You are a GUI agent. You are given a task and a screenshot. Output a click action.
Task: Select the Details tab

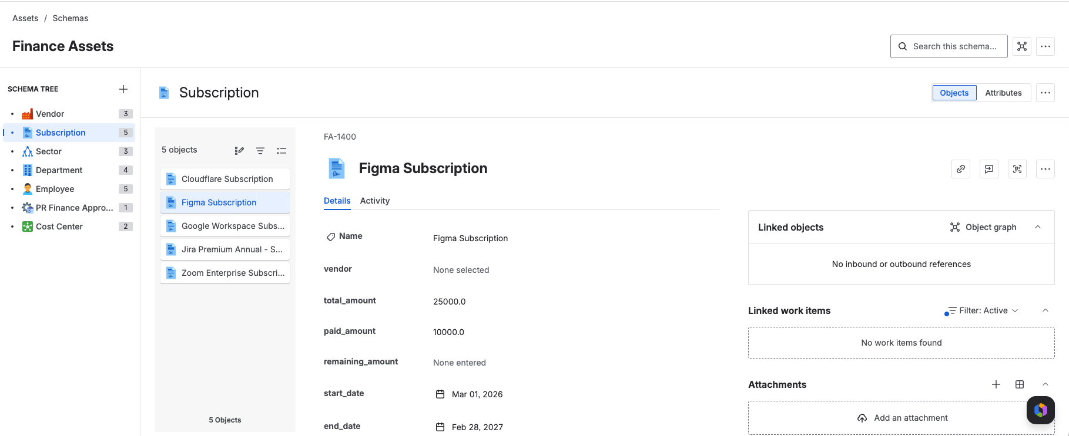point(337,201)
